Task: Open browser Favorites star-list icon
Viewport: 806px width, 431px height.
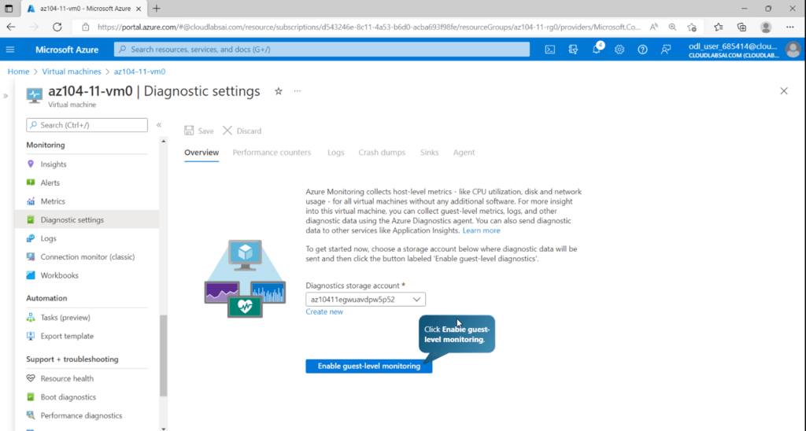Action: (x=718, y=28)
